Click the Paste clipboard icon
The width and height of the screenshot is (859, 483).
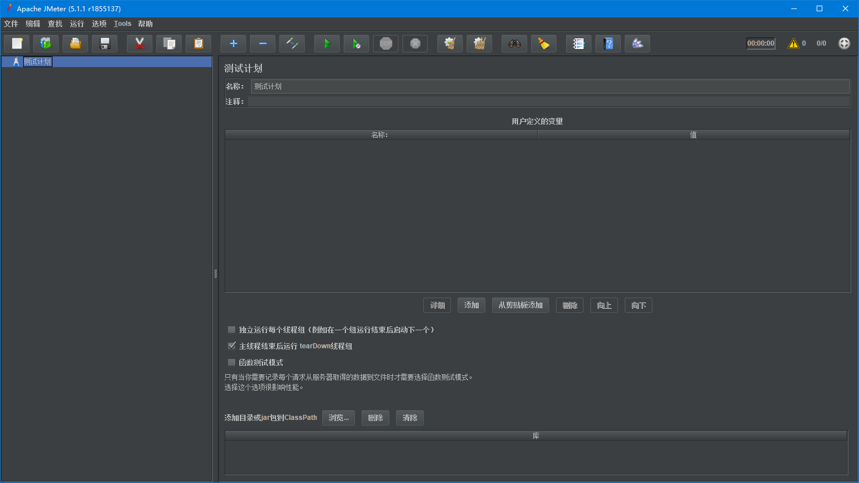198,43
